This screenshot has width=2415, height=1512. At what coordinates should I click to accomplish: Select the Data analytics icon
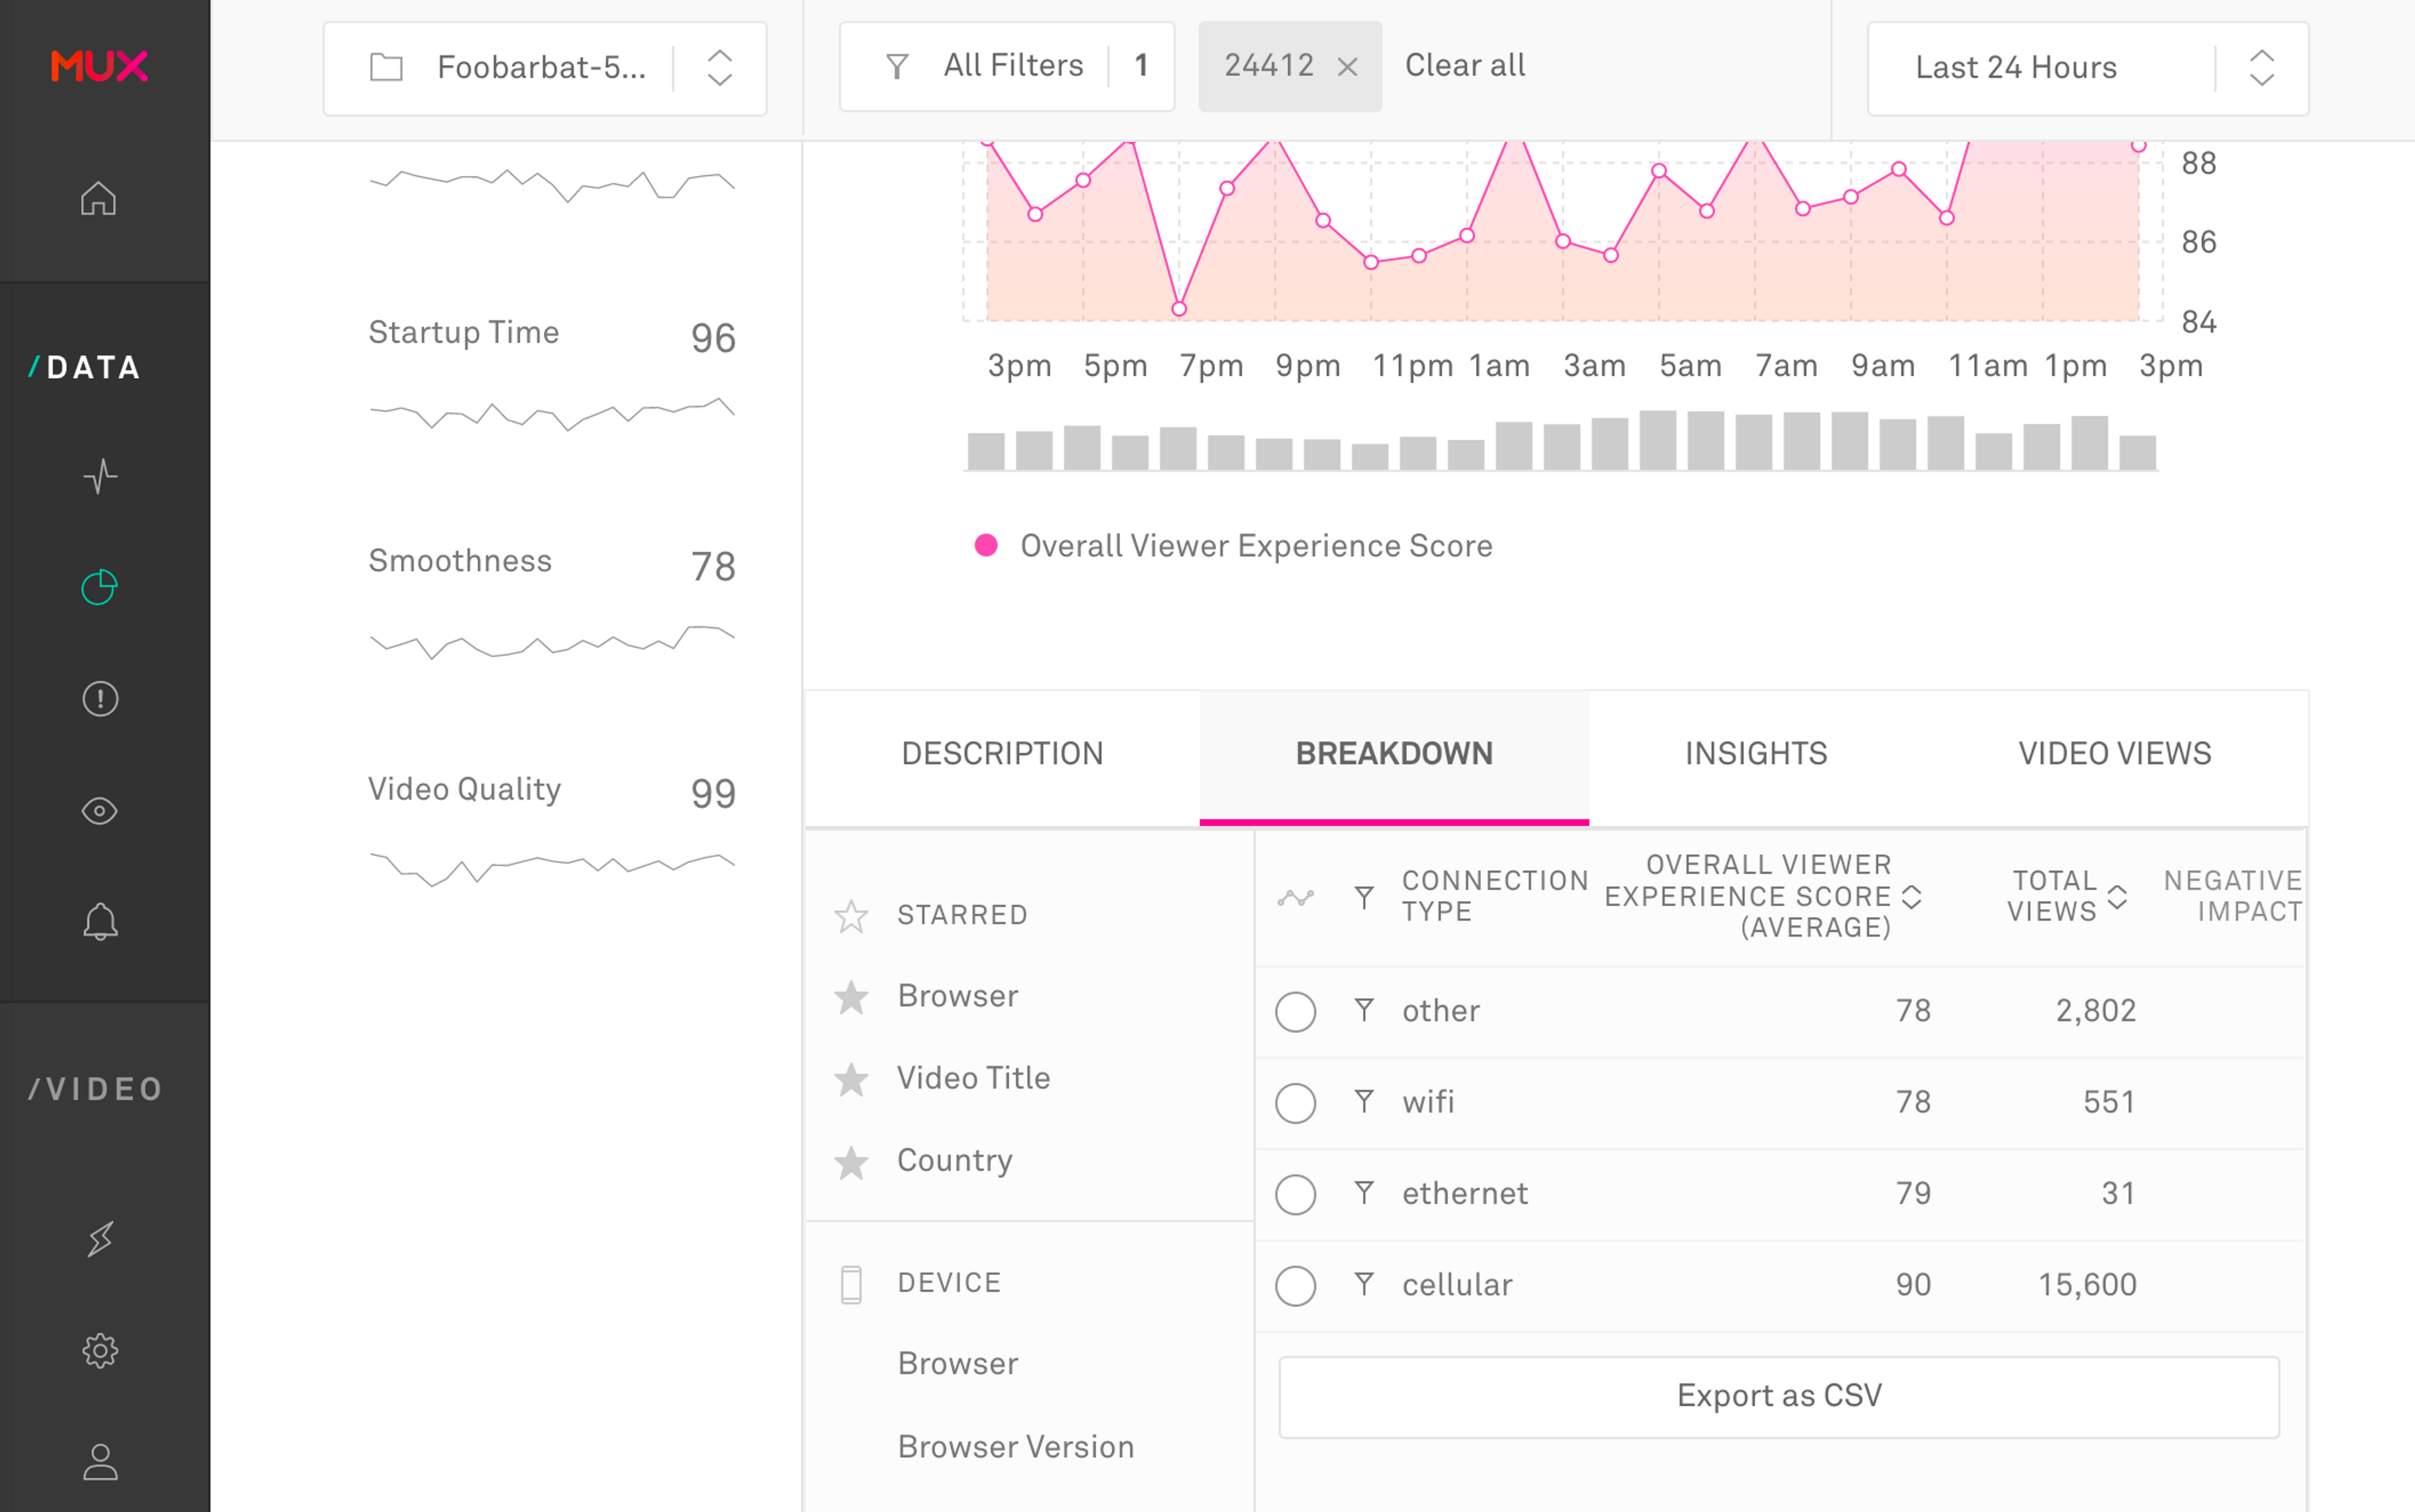(99, 587)
